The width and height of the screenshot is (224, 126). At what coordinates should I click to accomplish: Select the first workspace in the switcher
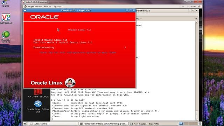click(181, 124)
